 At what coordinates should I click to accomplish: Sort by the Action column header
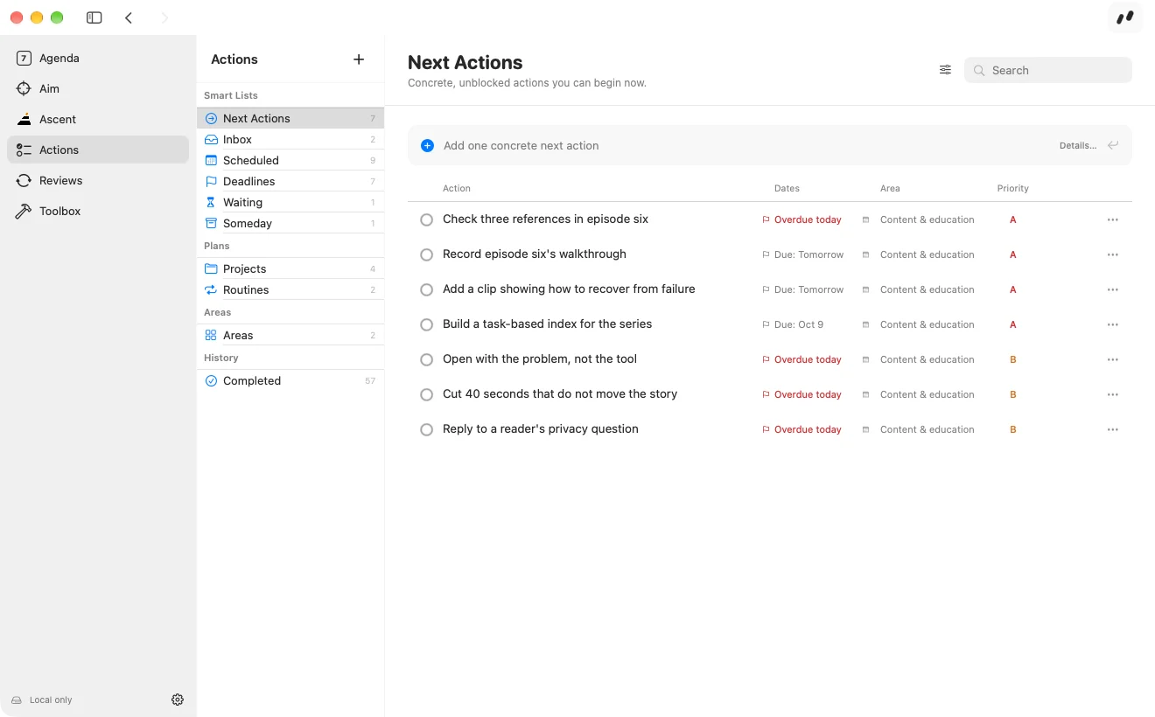[x=456, y=188]
